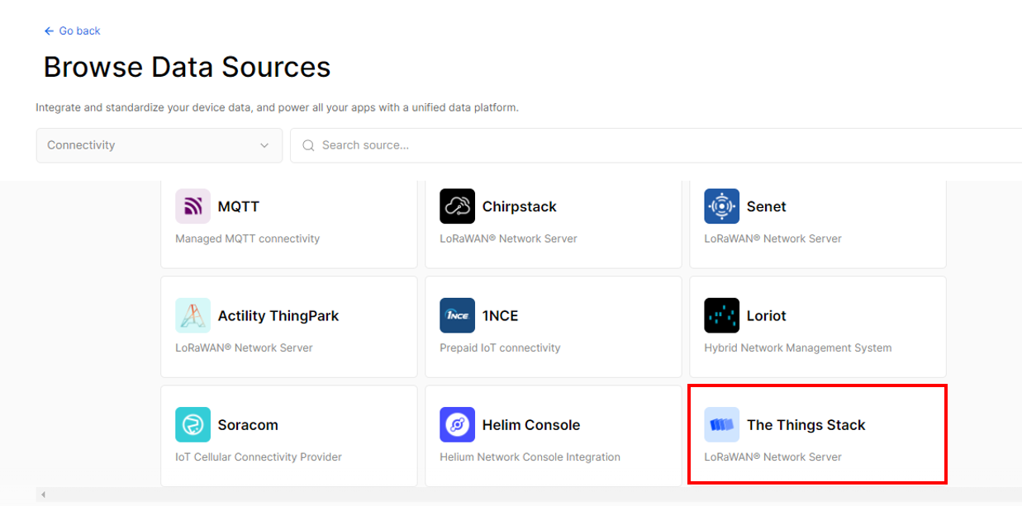Click the Chirpstack cloud logo icon

point(457,206)
